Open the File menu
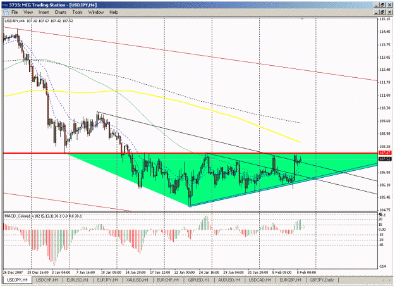Image resolution: width=395 pixels, height=286 pixels. click(15, 12)
